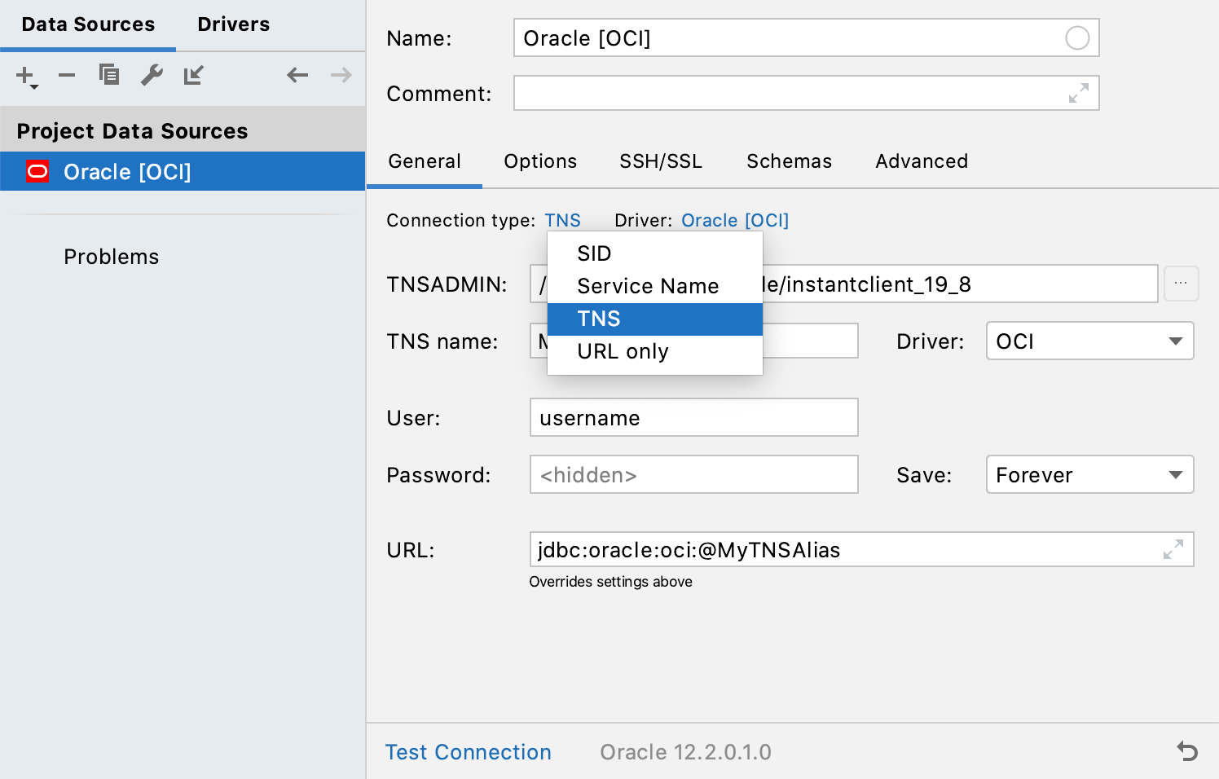Screen dimensions: 1219x779
Task: Open data source properties with the wrench icon
Action: (152, 75)
